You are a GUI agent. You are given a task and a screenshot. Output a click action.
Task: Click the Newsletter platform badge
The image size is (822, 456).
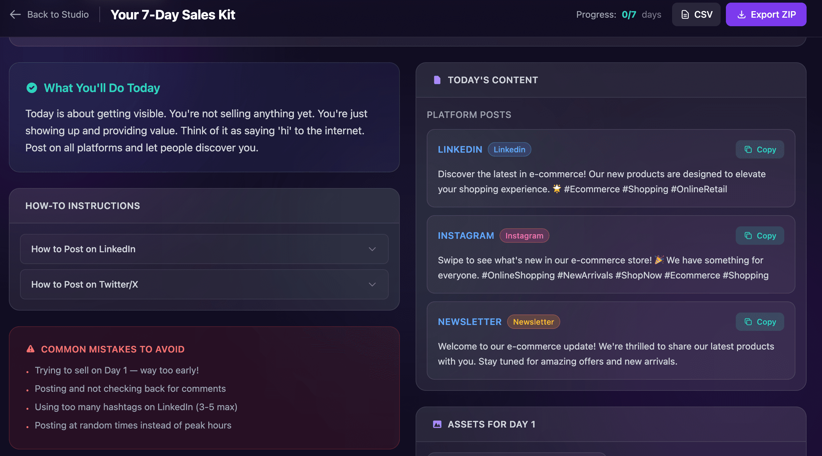[533, 322]
